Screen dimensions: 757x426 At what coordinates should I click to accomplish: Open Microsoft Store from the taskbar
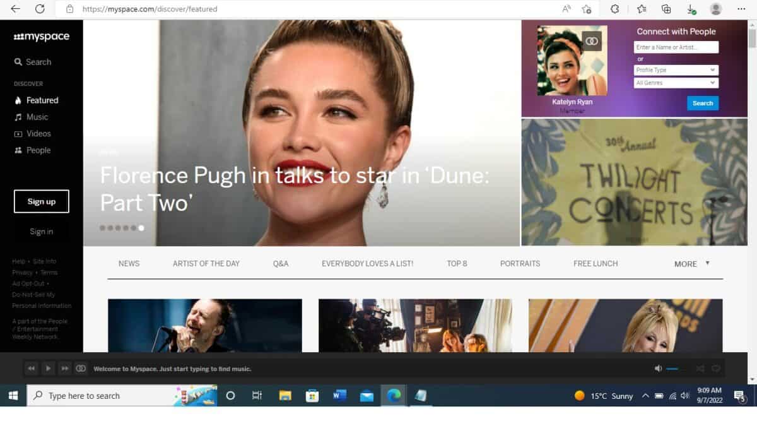click(312, 396)
